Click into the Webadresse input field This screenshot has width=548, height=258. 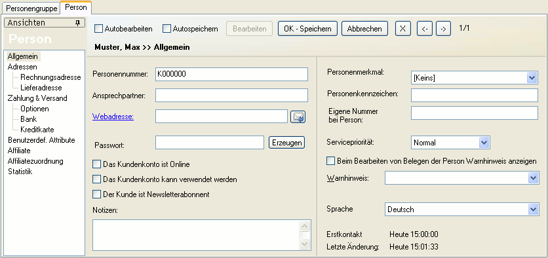(222, 117)
